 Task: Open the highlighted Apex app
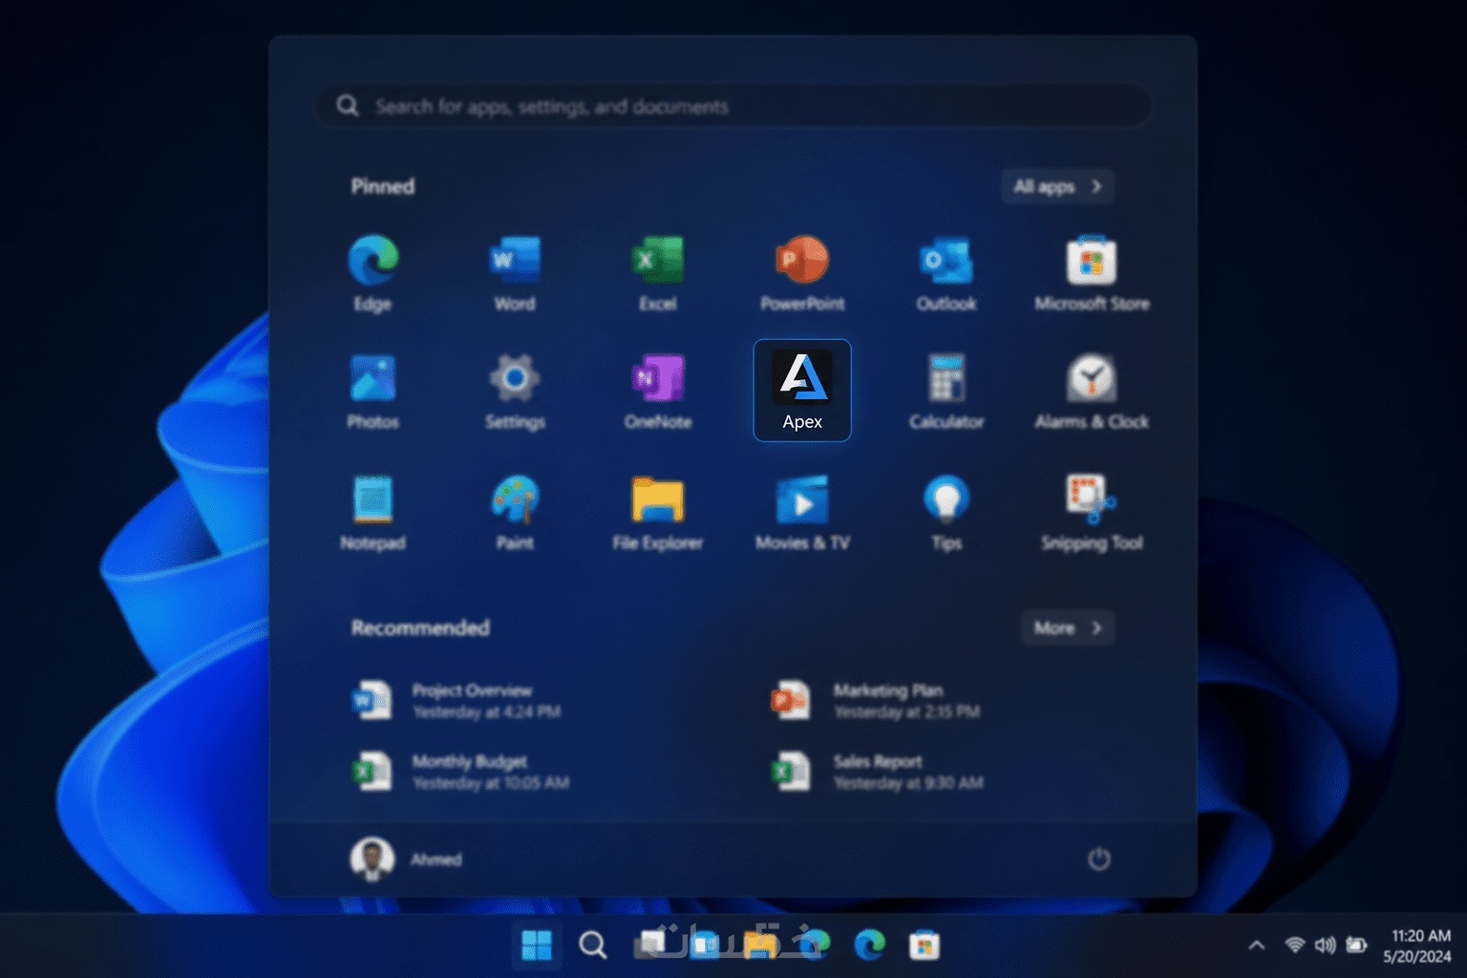[802, 391]
